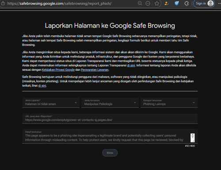
Task: Click the URL yang akan dilaporkan field
Action: 110,118
